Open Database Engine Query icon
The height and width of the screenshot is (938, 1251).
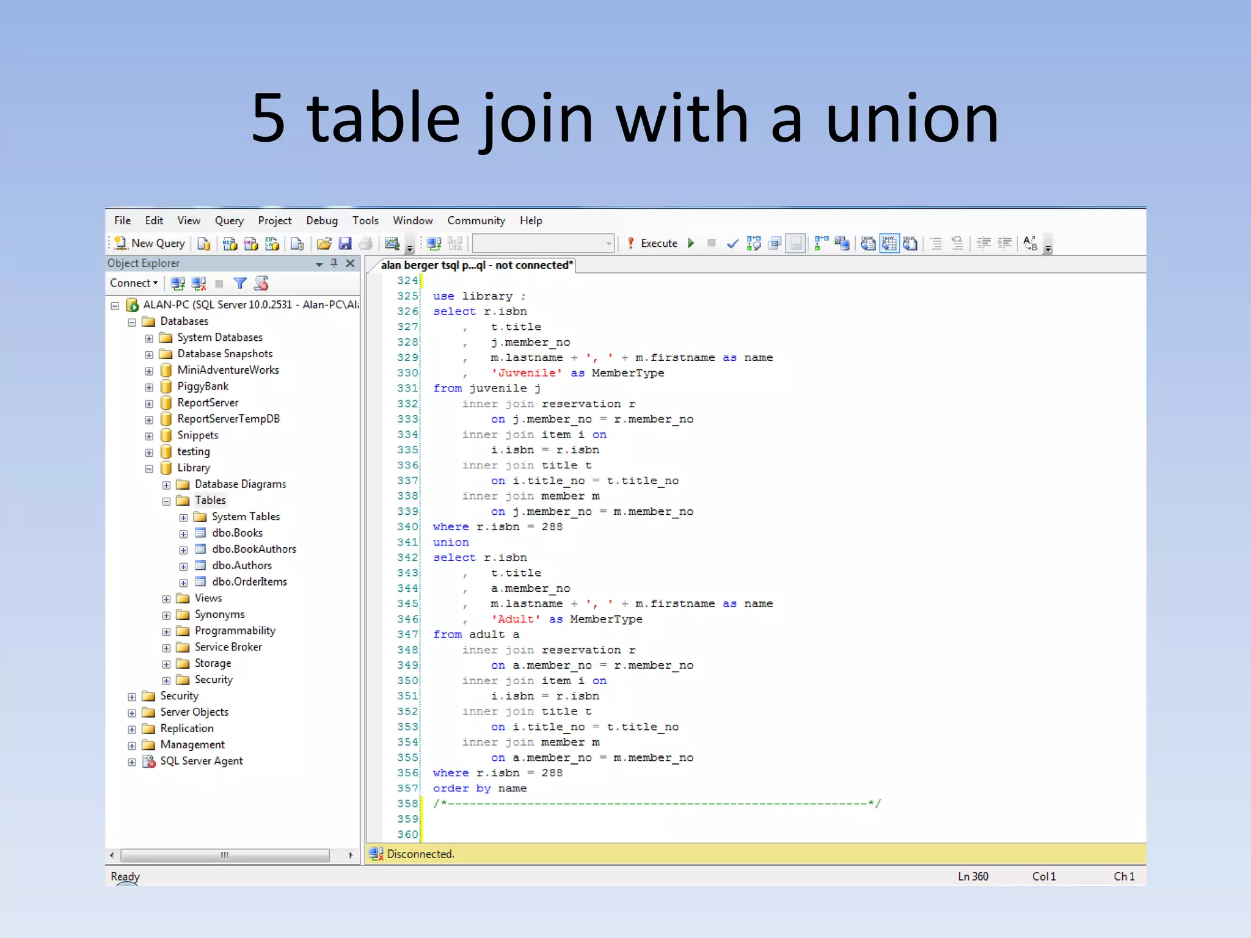[204, 244]
